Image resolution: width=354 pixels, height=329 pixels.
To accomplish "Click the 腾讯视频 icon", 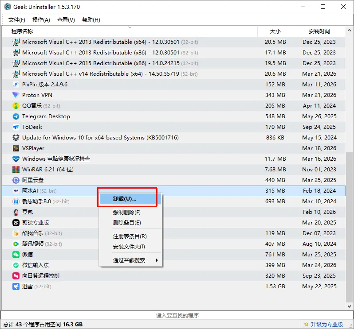I will tap(16, 244).
